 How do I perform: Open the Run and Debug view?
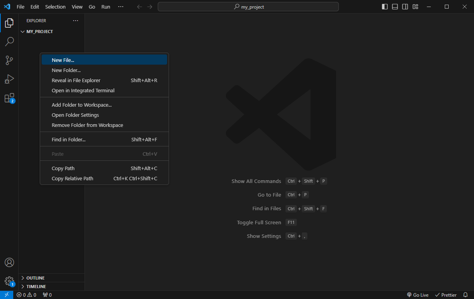(9, 79)
